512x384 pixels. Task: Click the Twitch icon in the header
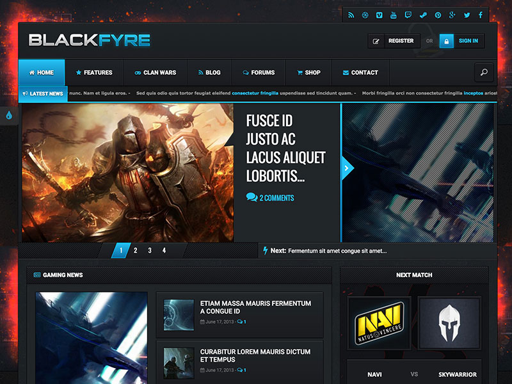pos(406,13)
